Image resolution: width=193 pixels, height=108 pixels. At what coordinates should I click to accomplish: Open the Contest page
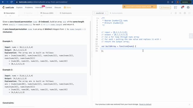49,7
